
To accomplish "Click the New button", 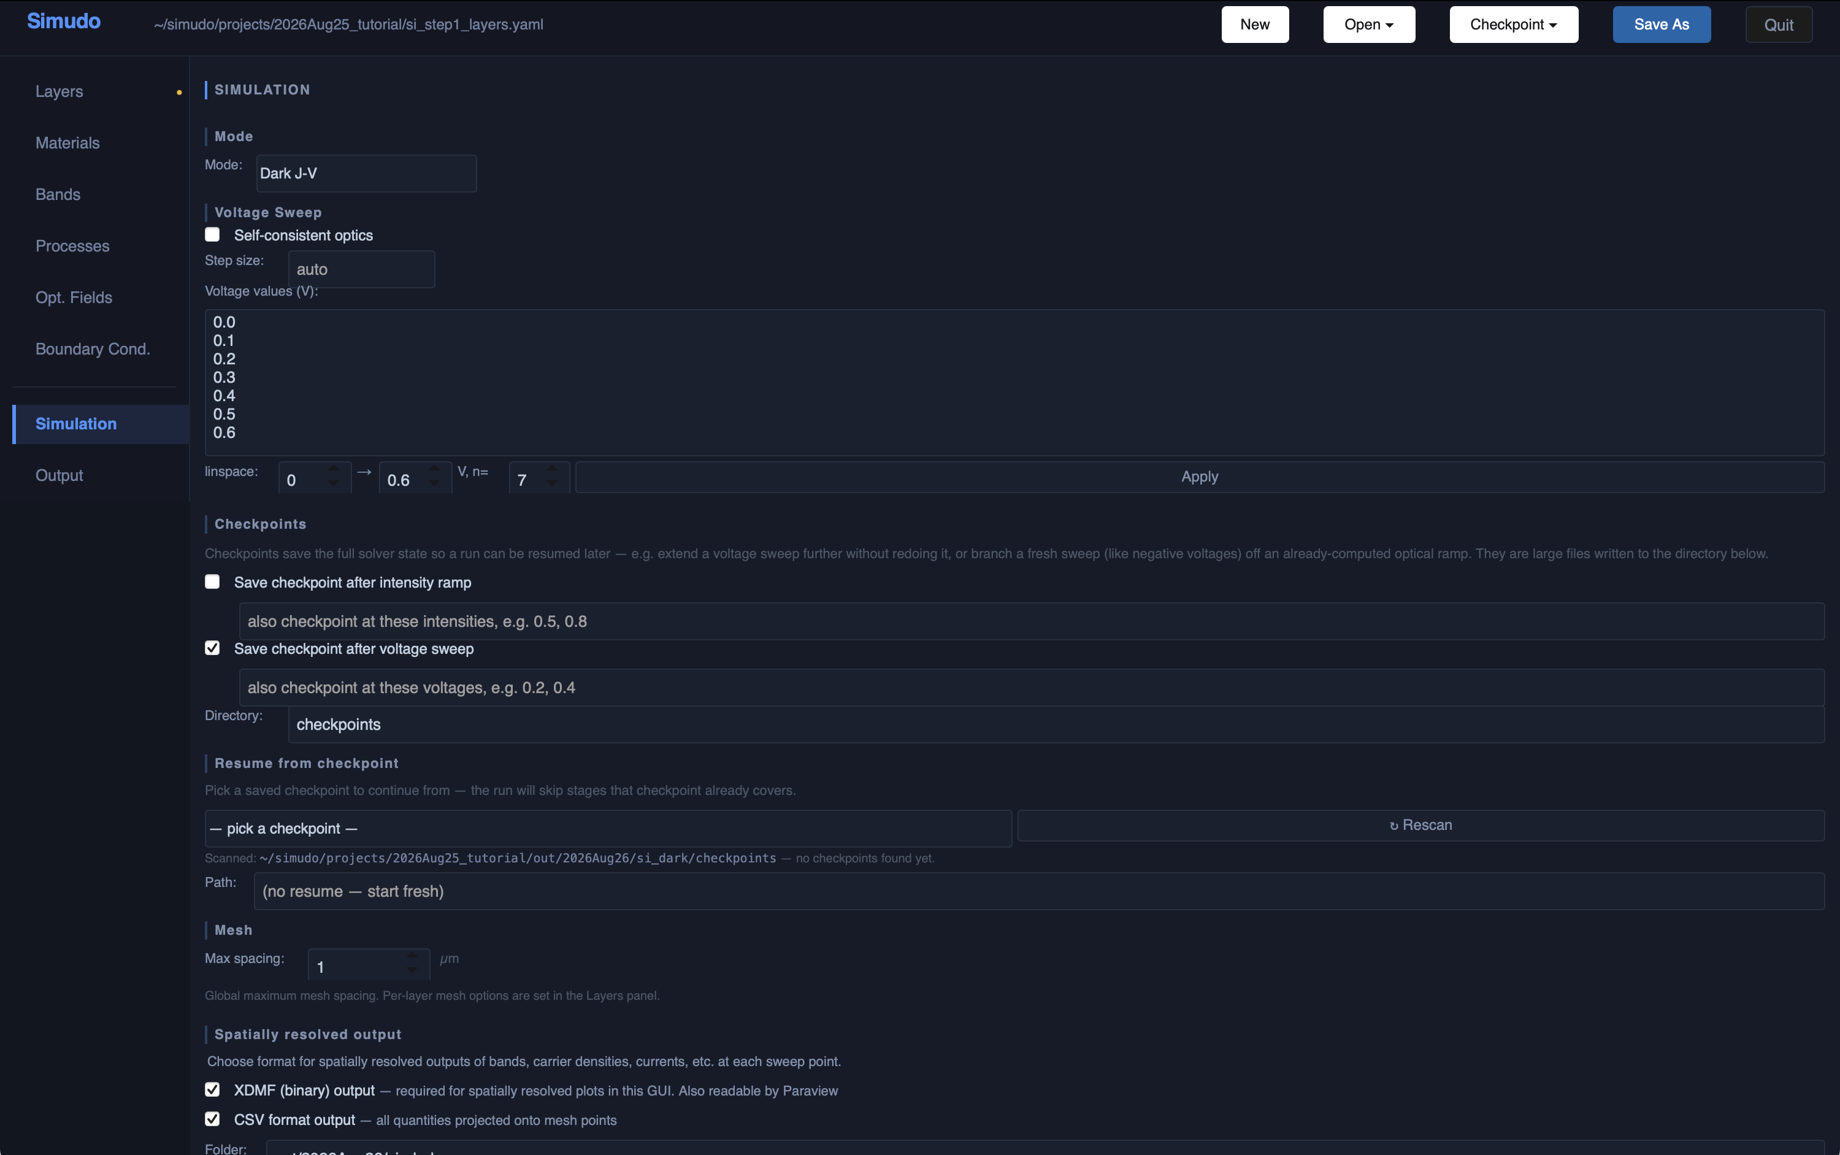I will point(1254,25).
